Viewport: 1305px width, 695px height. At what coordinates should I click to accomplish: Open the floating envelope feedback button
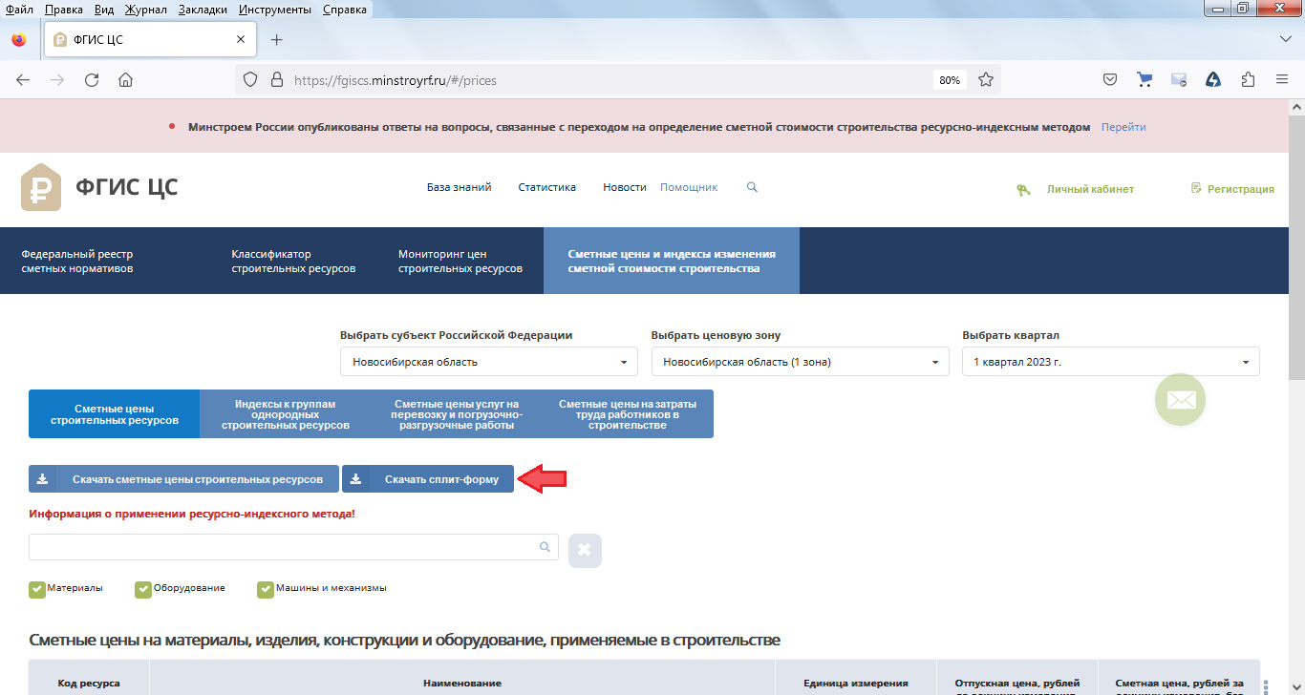pyautogui.click(x=1181, y=400)
